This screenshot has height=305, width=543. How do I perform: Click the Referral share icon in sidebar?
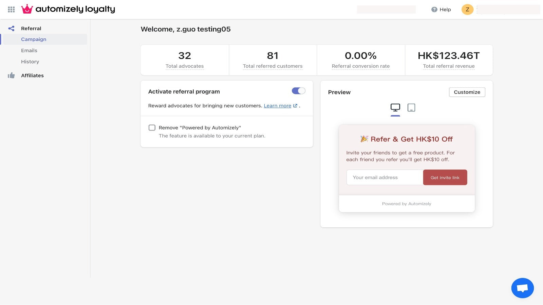(11, 28)
